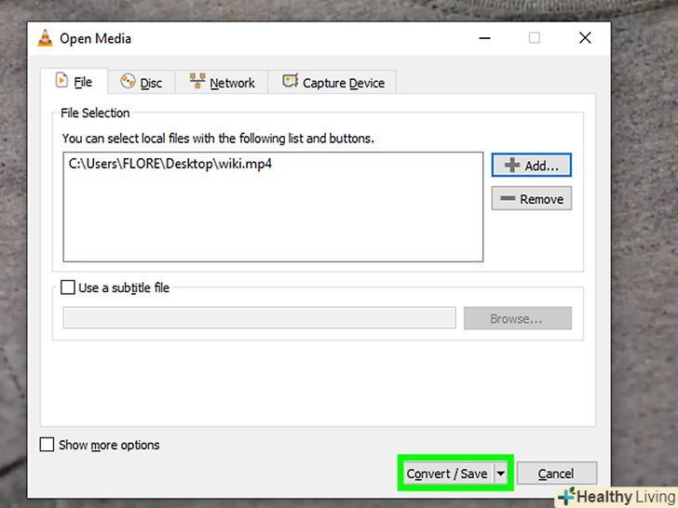Click the Cancel button
The width and height of the screenshot is (678, 508).
pos(557,474)
